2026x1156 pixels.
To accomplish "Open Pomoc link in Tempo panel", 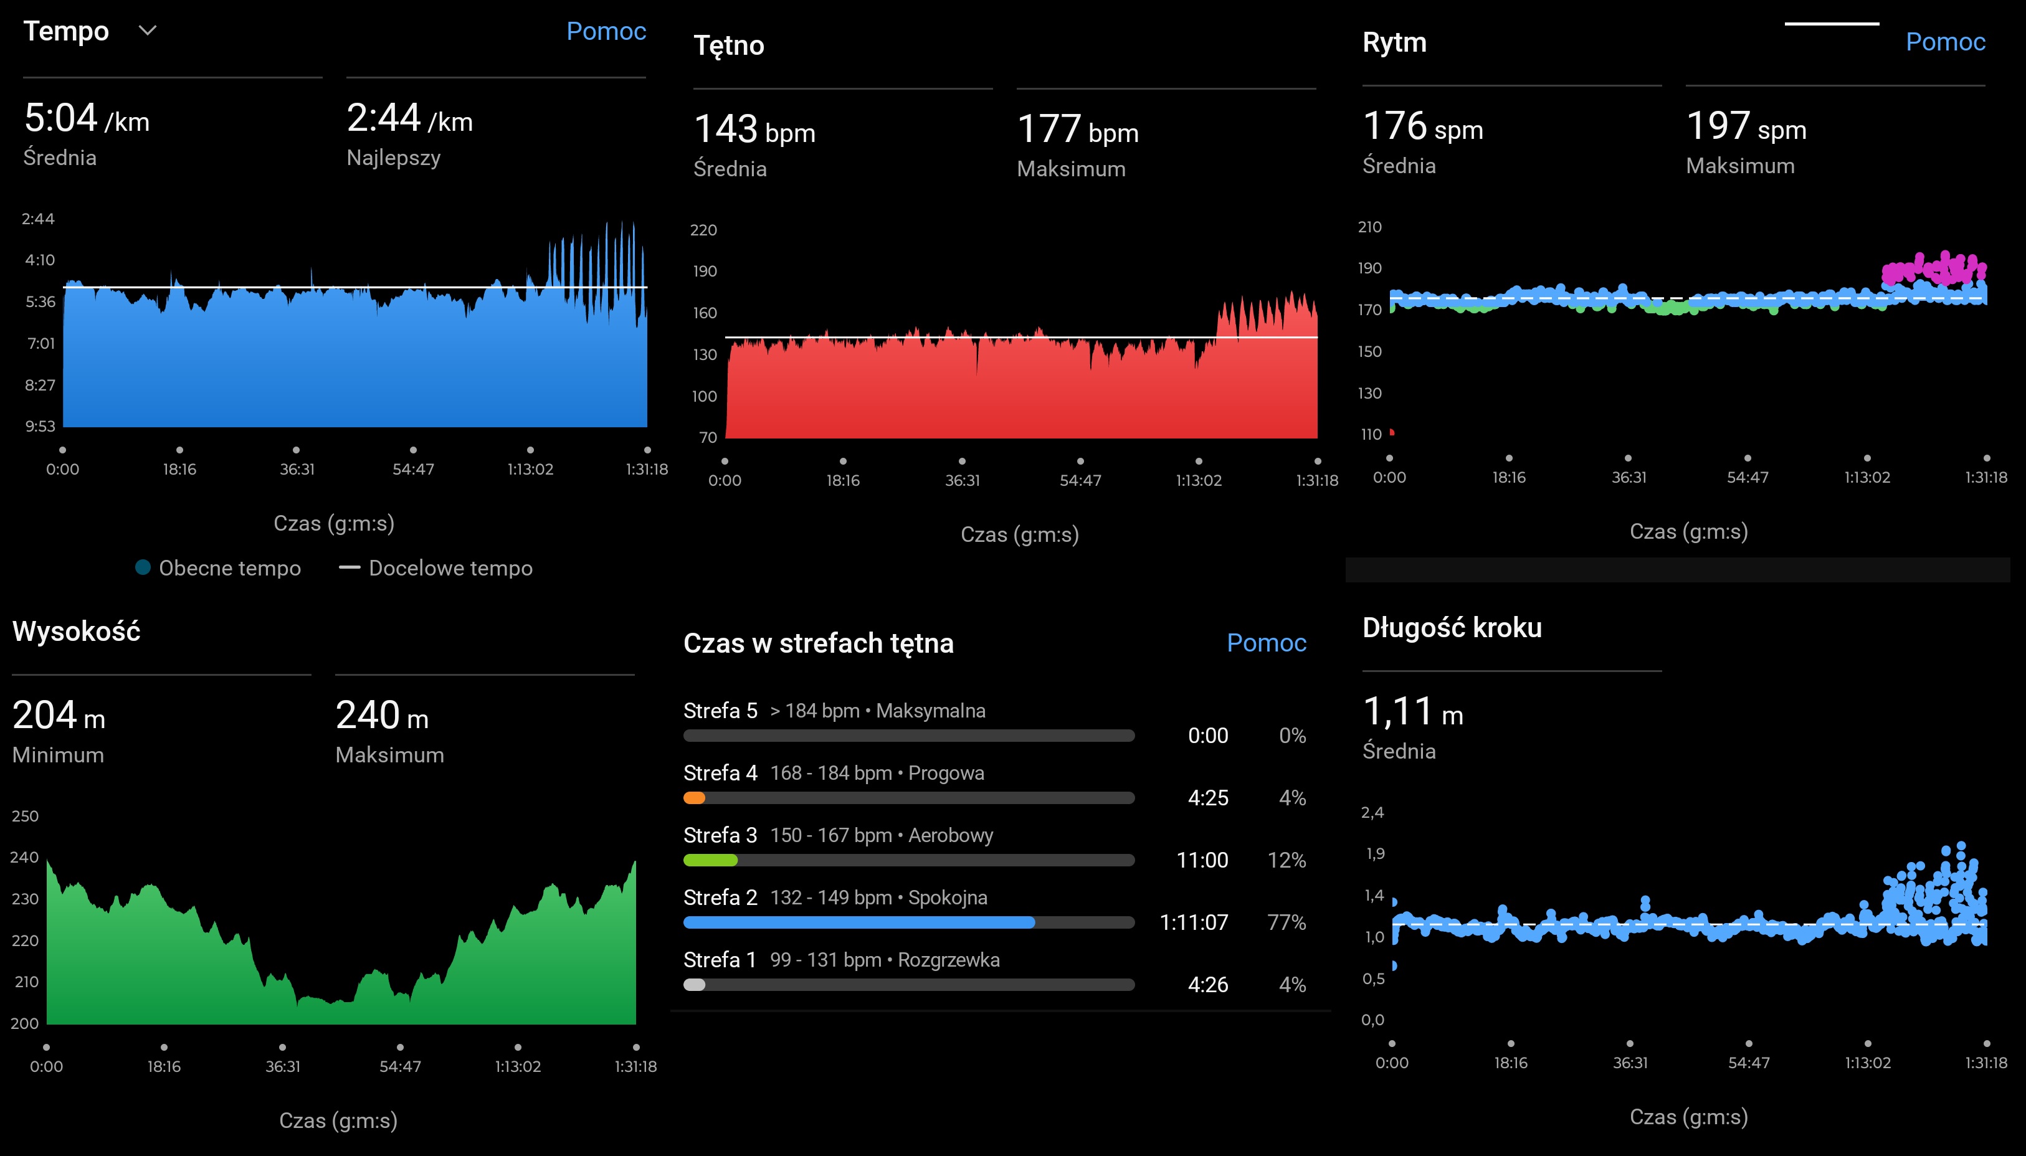I will coord(606,31).
